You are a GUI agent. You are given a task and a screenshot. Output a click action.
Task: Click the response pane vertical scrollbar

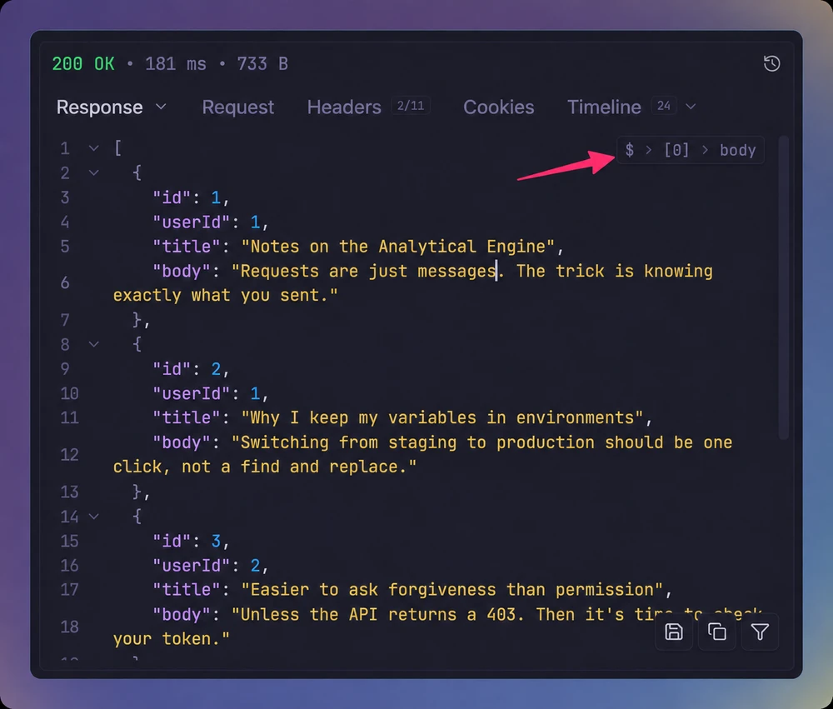coord(783,287)
